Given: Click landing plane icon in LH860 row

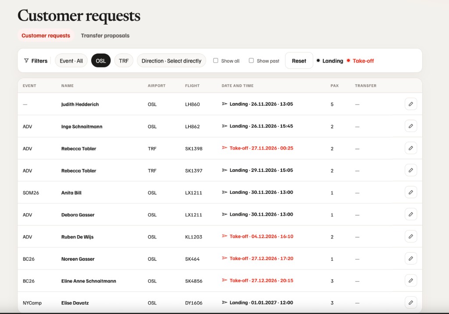Looking at the screenshot, I should 224,103.
